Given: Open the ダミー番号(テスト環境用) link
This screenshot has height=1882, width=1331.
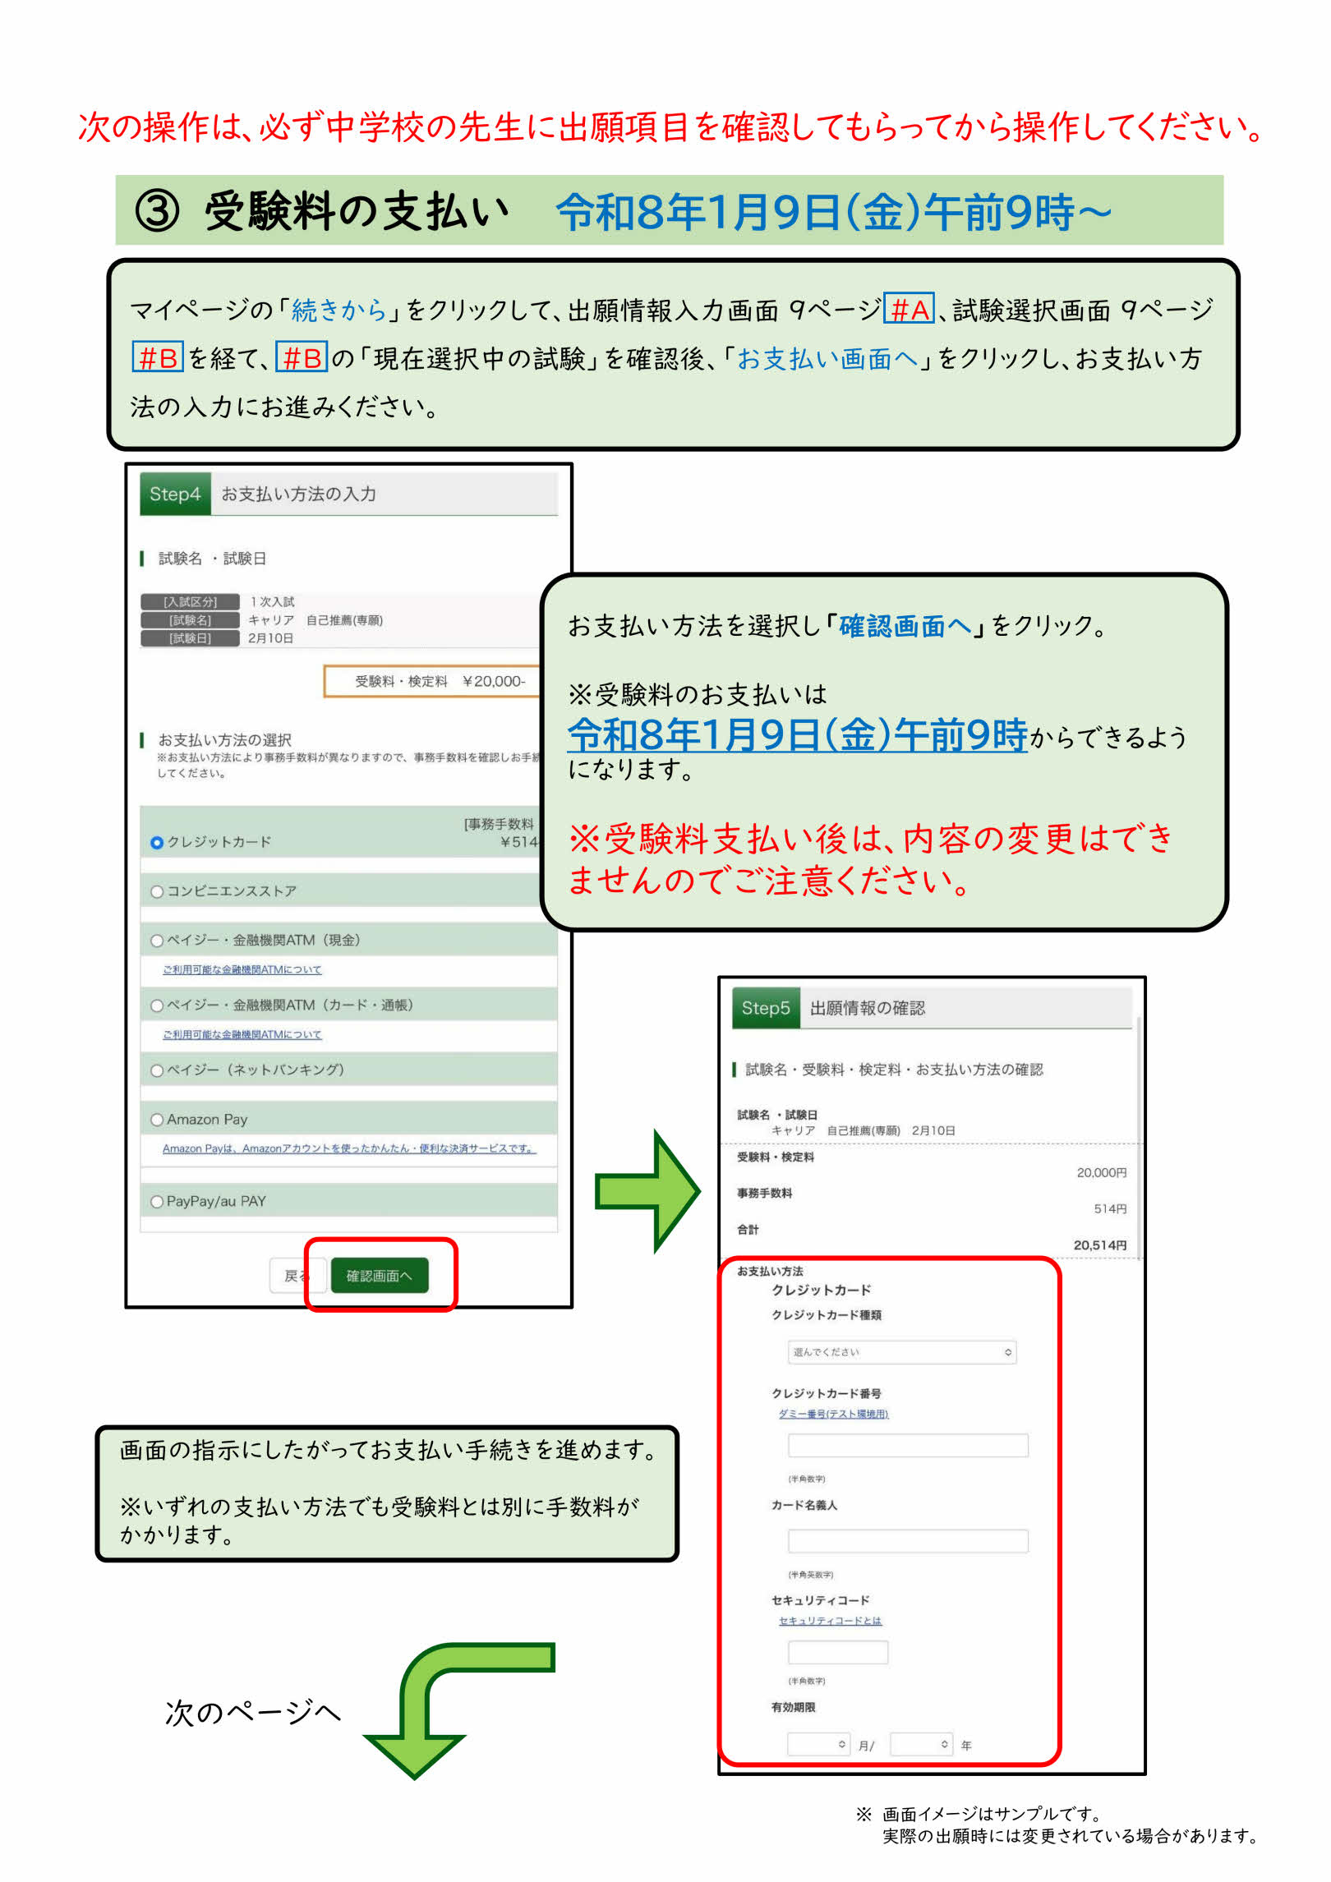Looking at the screenshot, I should tap(833, 1414).
